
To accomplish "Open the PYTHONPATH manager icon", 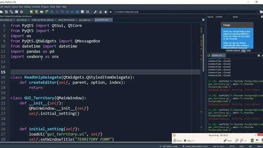I will coord(100,12).
